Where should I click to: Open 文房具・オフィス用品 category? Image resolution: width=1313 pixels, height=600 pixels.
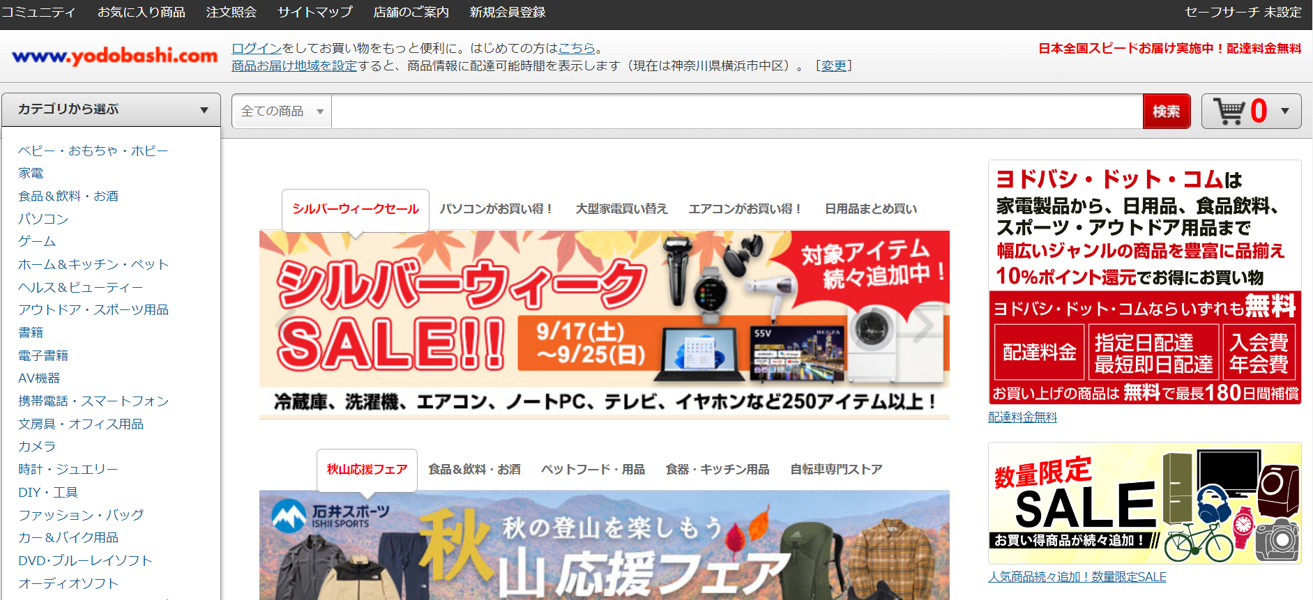81,424
